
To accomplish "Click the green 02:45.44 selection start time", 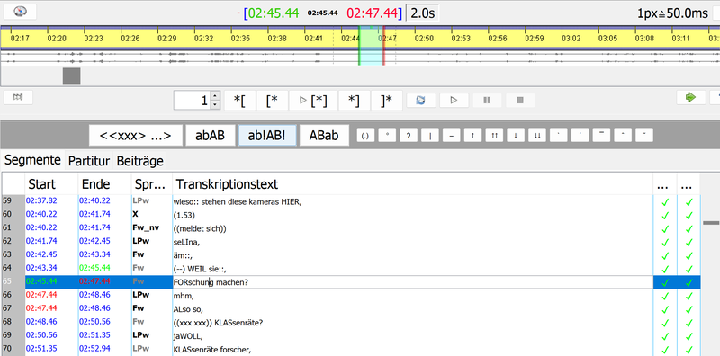I will pos(274,13).
